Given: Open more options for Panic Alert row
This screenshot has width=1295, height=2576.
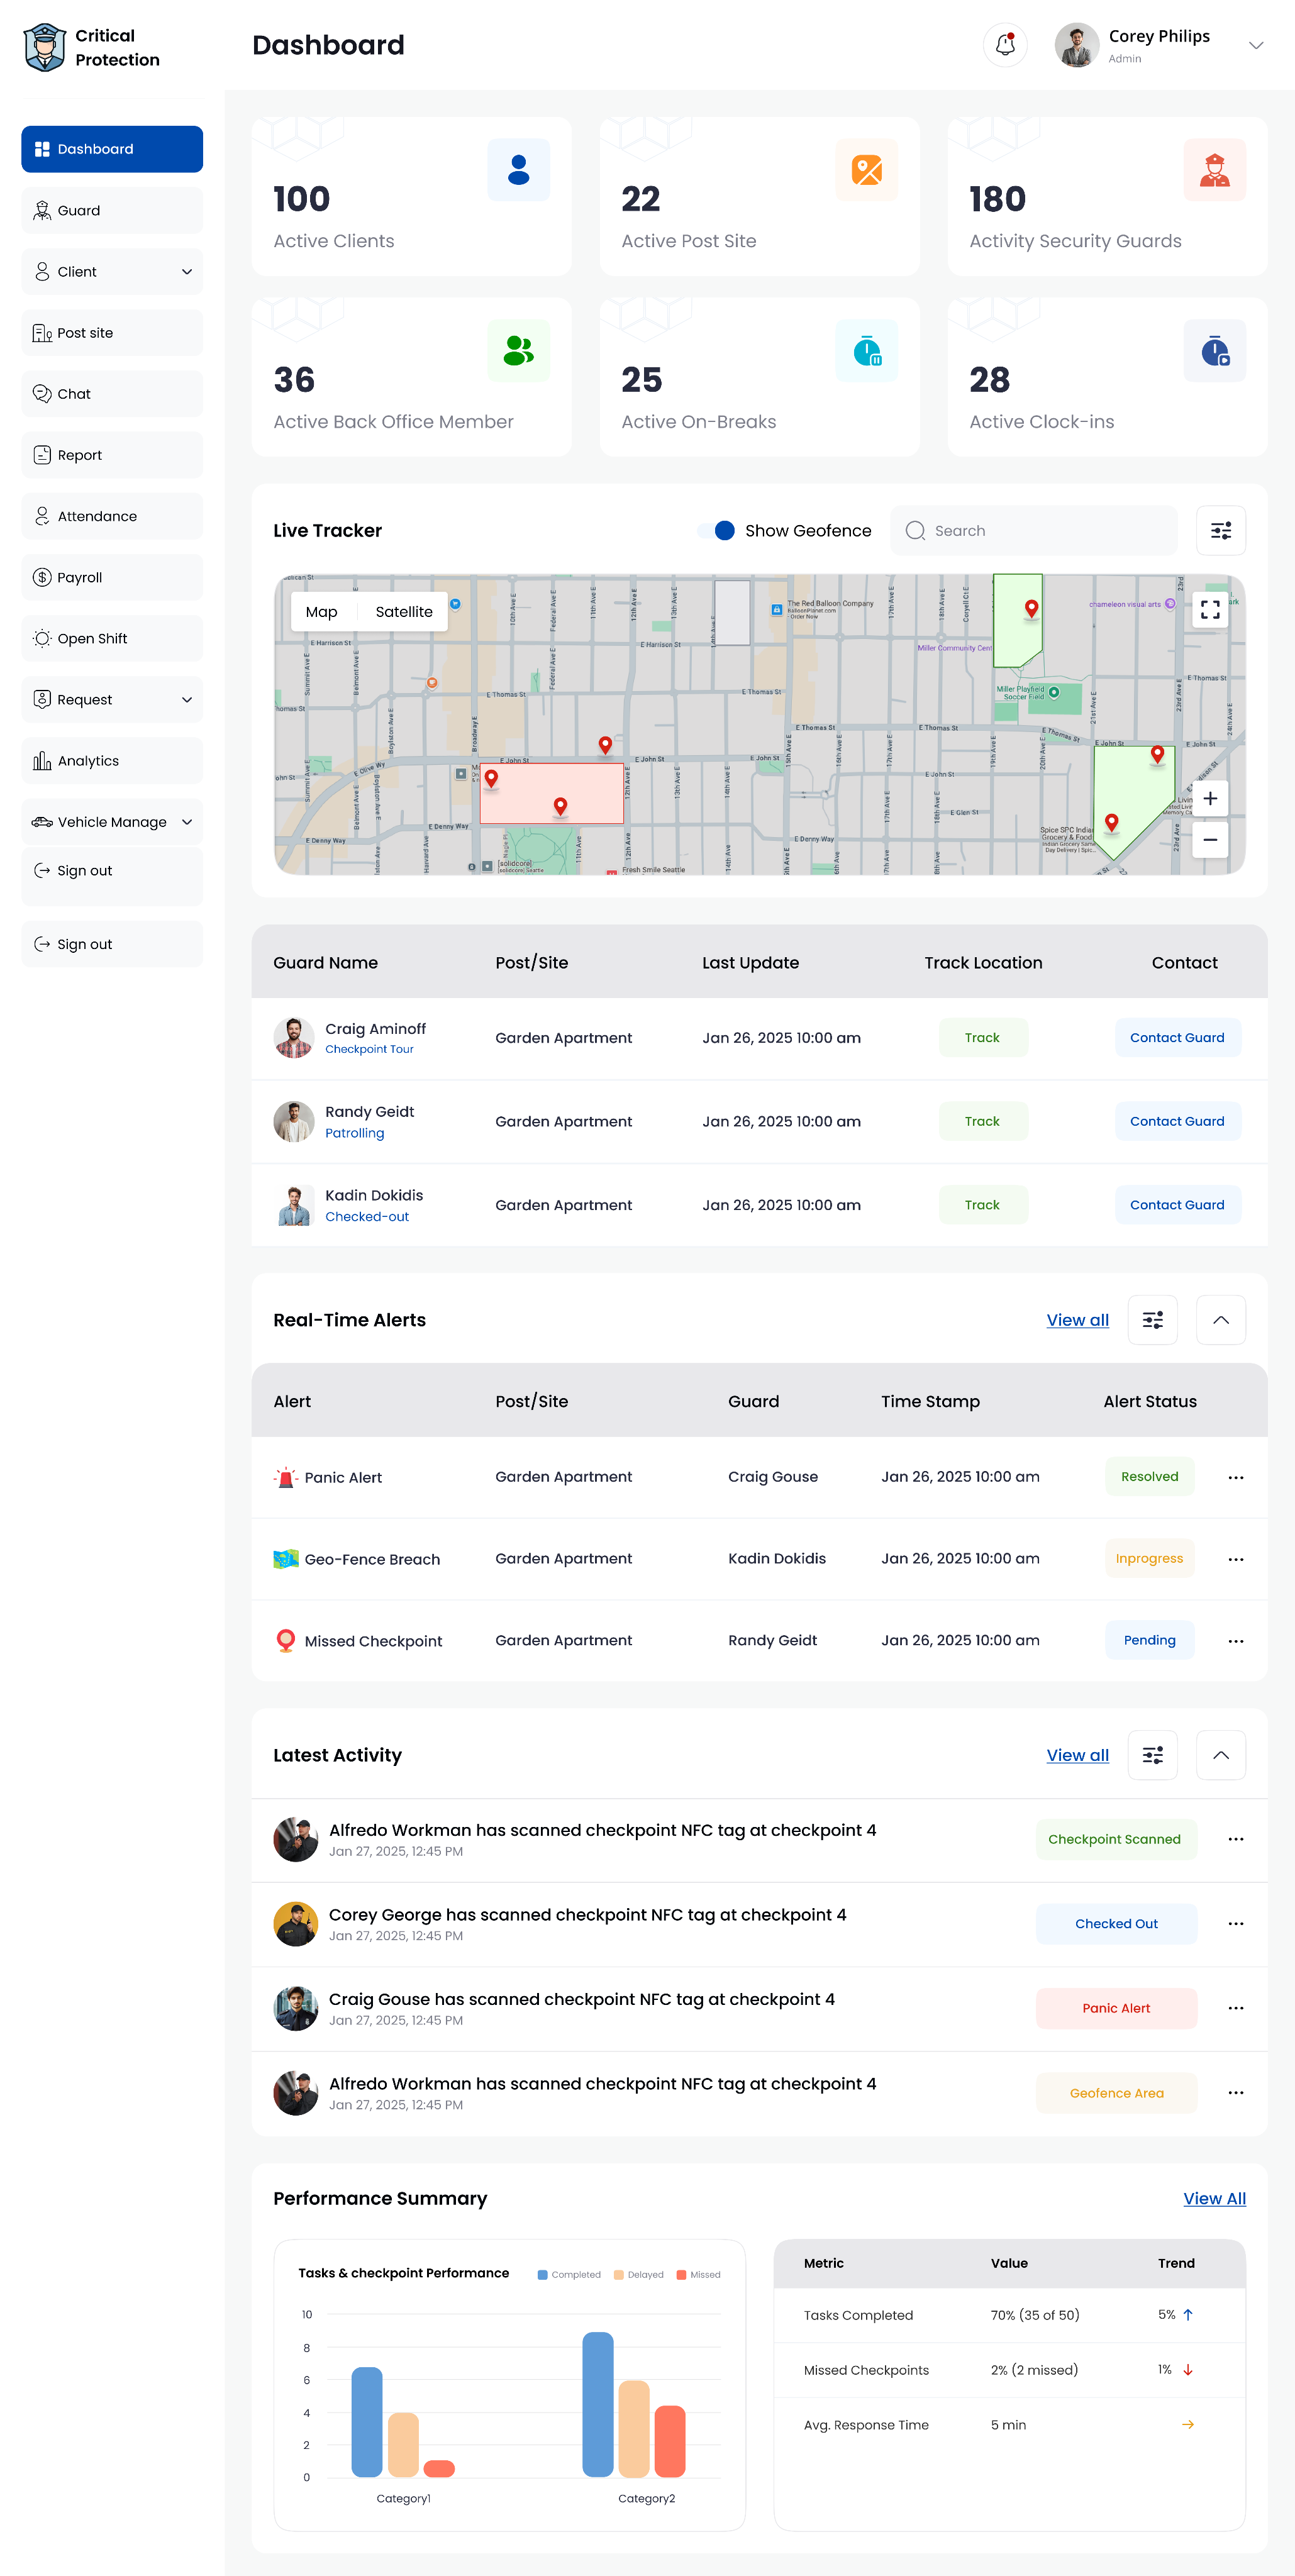Looking at the screenshot, I should 1235,1477.
